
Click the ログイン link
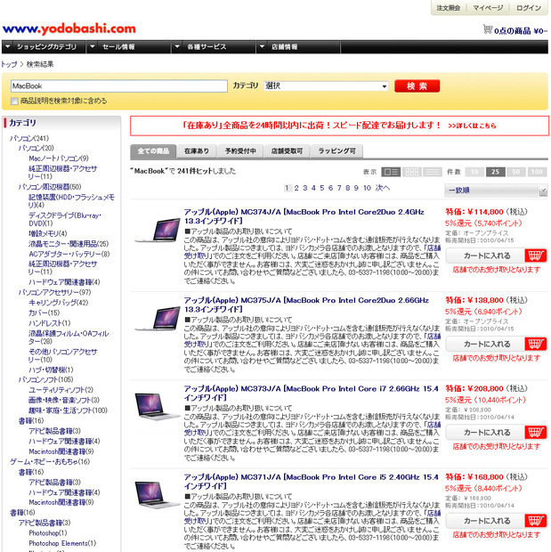tap(528, 8)
